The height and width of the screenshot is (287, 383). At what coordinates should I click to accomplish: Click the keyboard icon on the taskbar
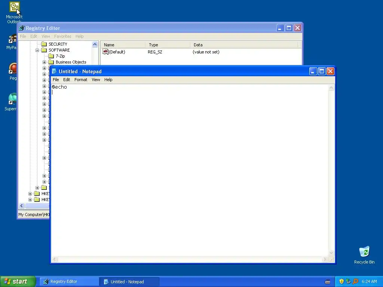(328, 282)
